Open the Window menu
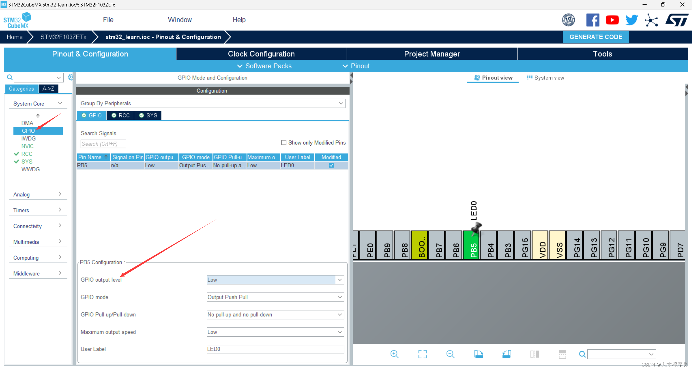The width and height of the screenshot is (692, 370). click(x=180, y=20)
